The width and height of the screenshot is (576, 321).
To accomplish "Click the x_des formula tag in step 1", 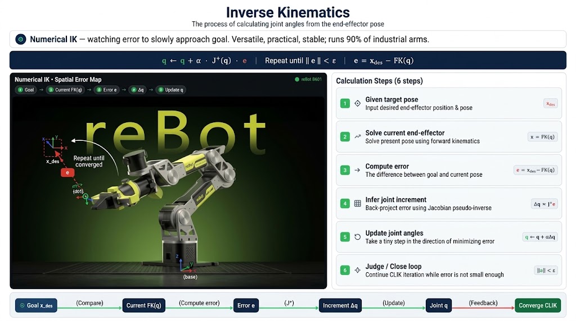I will pyautogui.click(x=550, y=103).
